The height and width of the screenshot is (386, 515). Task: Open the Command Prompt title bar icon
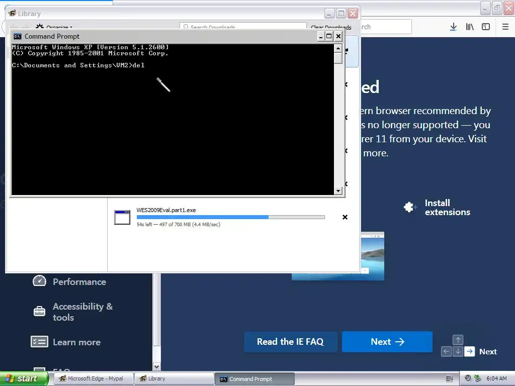[x=17, y=36]
